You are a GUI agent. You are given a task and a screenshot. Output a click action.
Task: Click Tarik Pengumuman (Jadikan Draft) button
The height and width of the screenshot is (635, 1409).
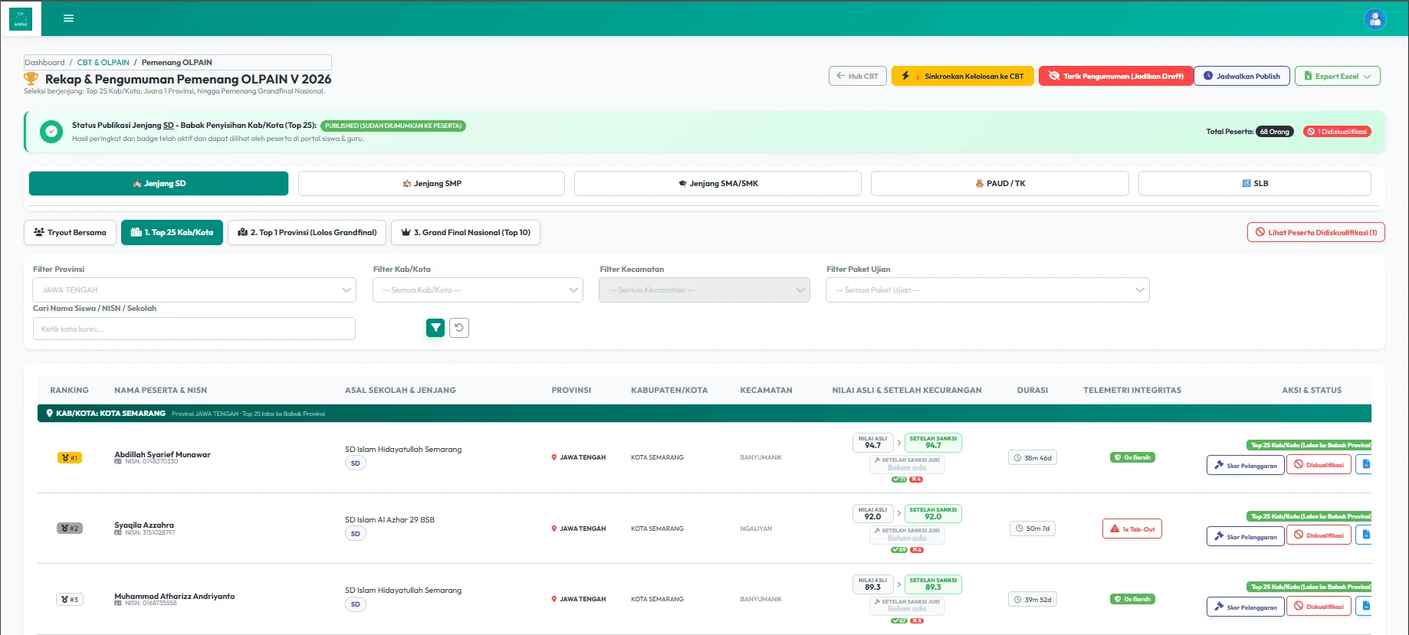tap(1115, 77)
